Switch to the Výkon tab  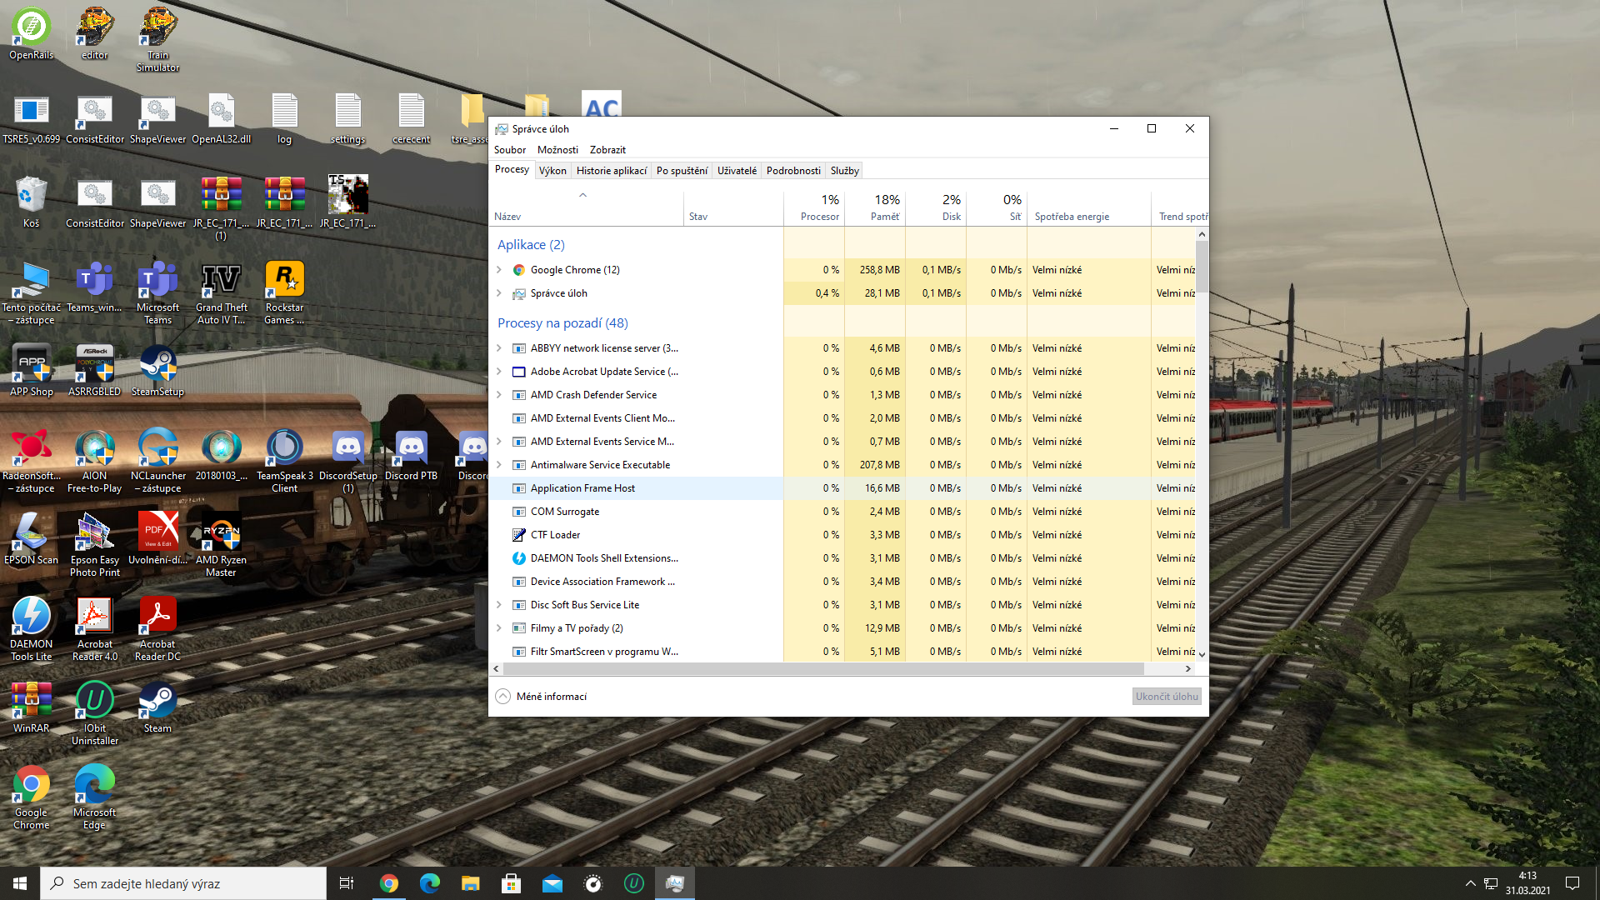point(552,171)
